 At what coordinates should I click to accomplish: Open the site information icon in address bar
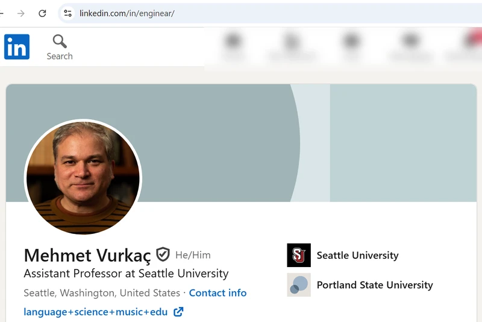[67, 13]
